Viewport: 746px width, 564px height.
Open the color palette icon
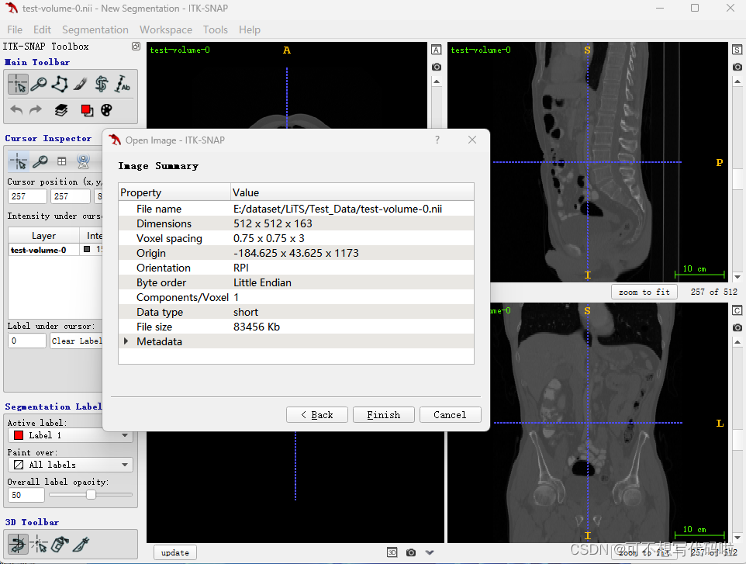tap(106, 110)
